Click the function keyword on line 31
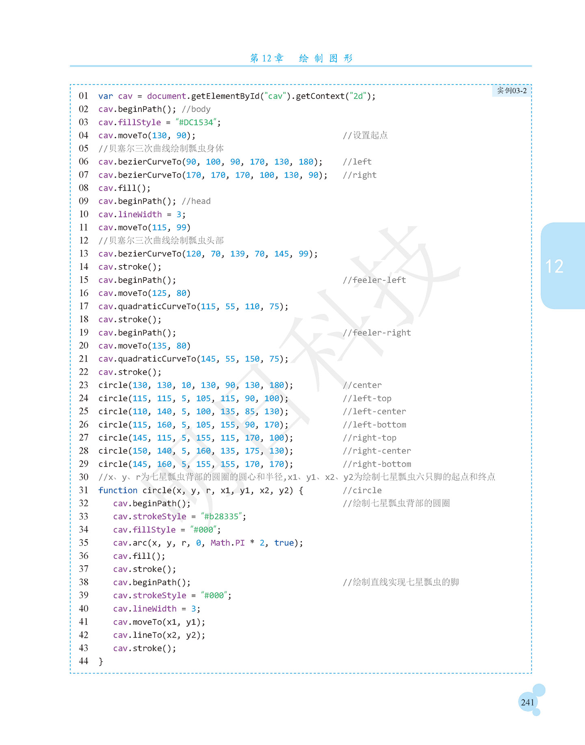 (118, 490)
